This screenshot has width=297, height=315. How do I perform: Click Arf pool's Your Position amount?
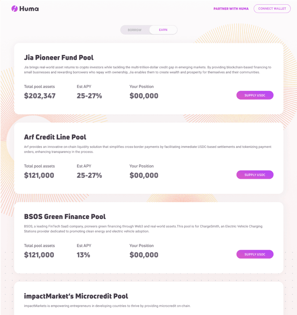[x=144, y=176]
